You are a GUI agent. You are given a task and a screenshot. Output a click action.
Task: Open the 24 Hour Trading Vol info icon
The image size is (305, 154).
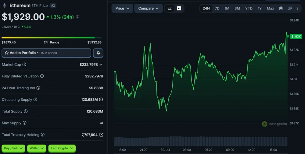[38, 88]
